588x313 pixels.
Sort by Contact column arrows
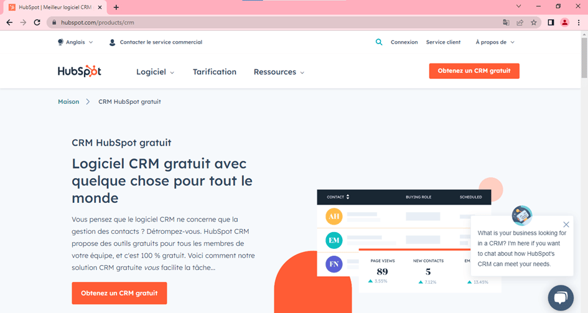(348, 197)
